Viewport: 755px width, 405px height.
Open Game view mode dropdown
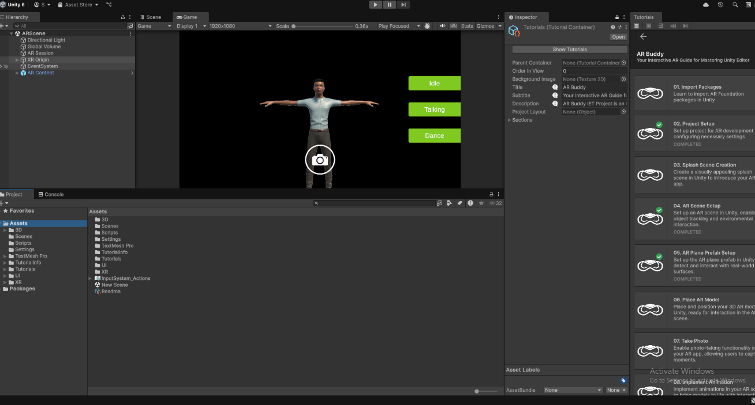154,26
